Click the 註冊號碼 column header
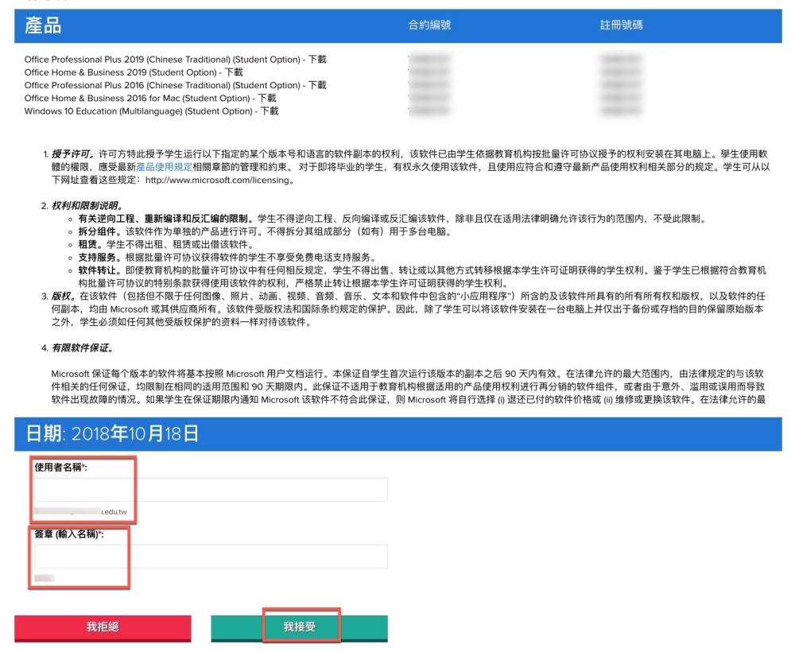Screen dimensions: 795x652 (621, 25)
